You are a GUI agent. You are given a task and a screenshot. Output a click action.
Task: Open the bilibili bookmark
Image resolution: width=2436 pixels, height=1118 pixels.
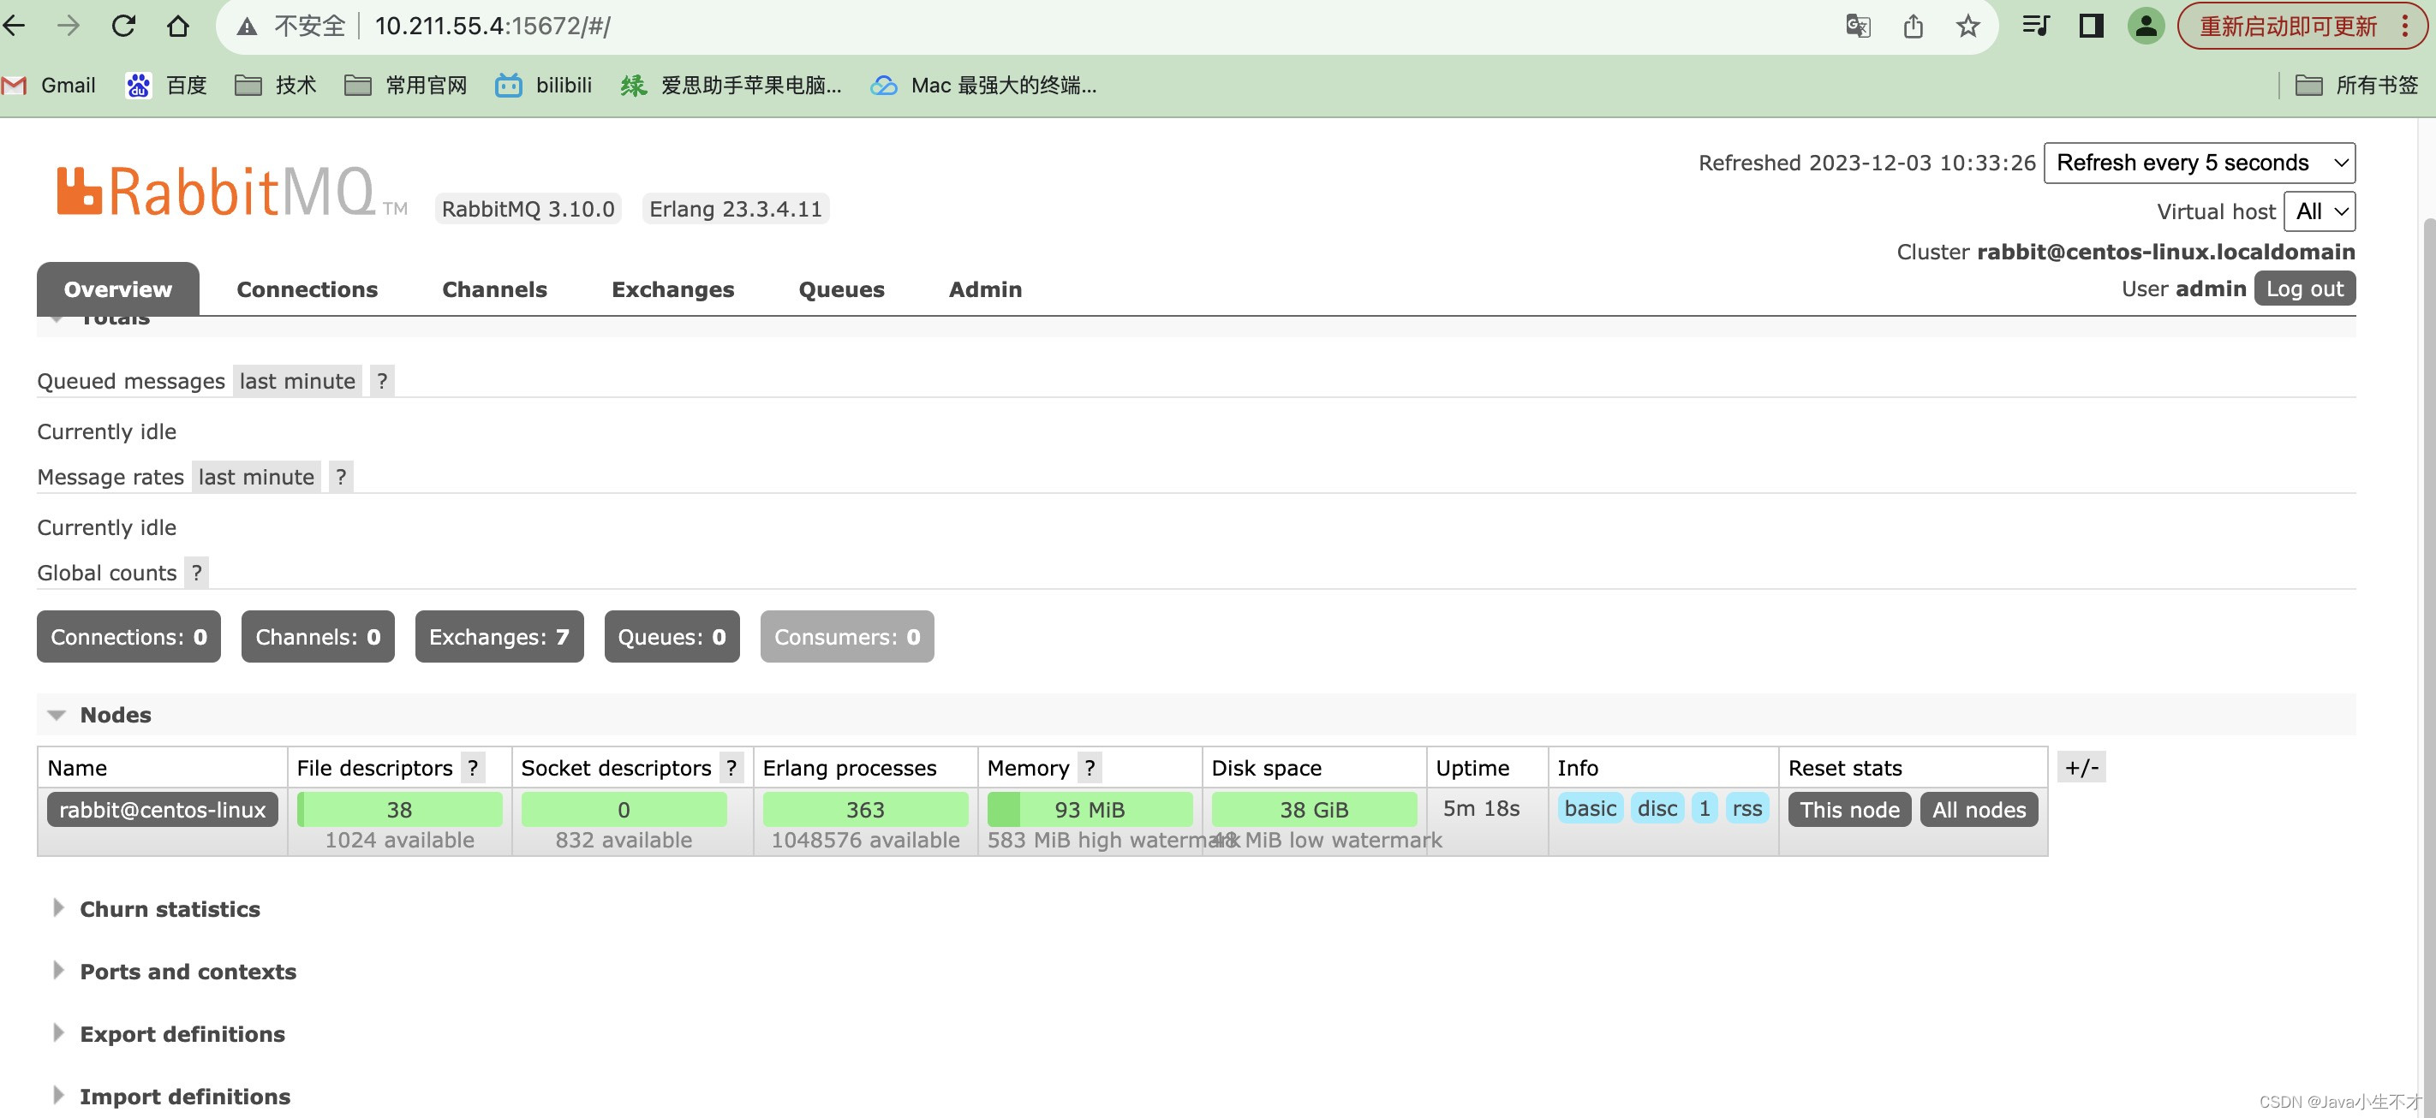click(544, 85)
